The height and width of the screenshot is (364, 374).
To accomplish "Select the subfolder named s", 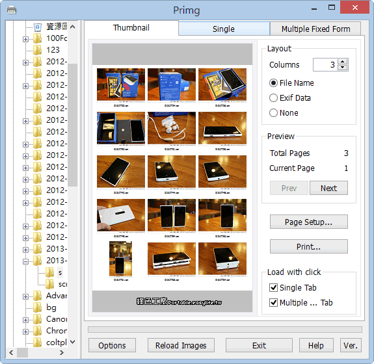I will click(60, 272).
